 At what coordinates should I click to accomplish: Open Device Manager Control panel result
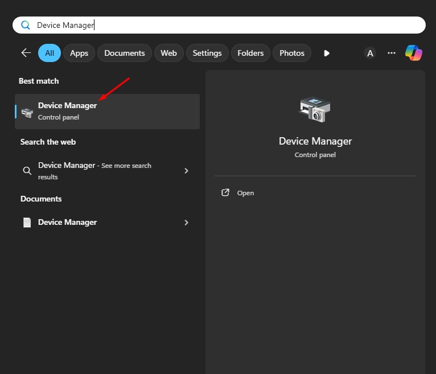click(108, 112)
